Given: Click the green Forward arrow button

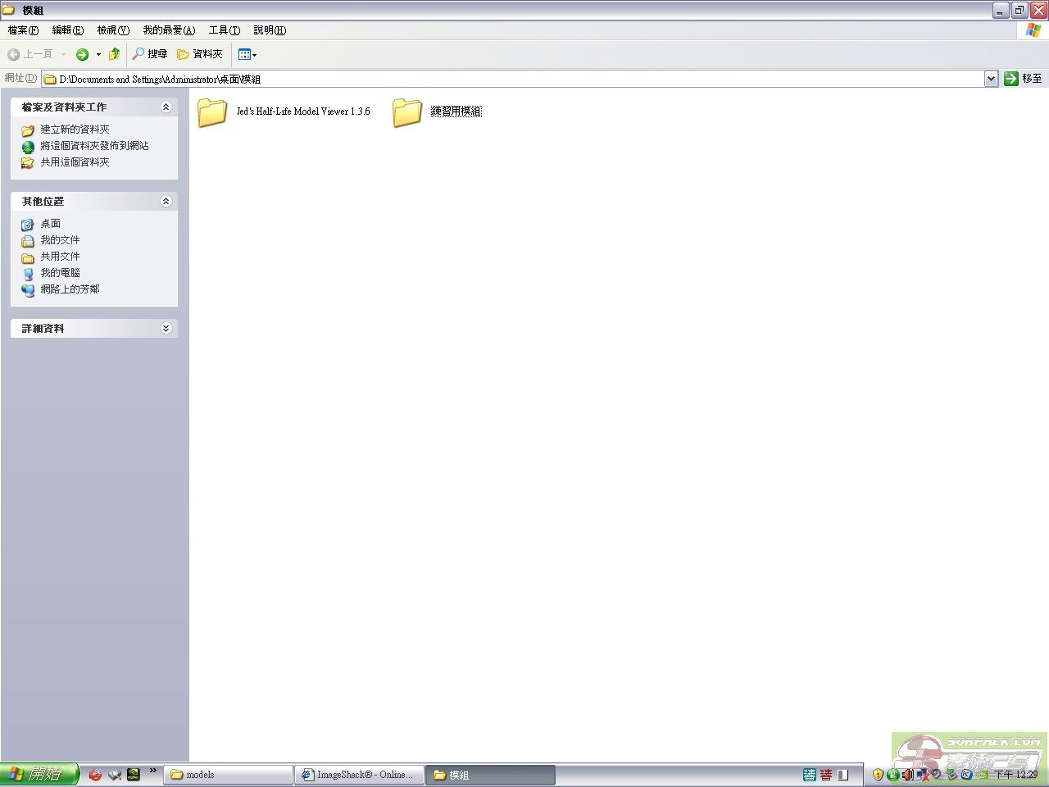Looking at the screenshot, I should pyautogui.click(x=82, y=54).
